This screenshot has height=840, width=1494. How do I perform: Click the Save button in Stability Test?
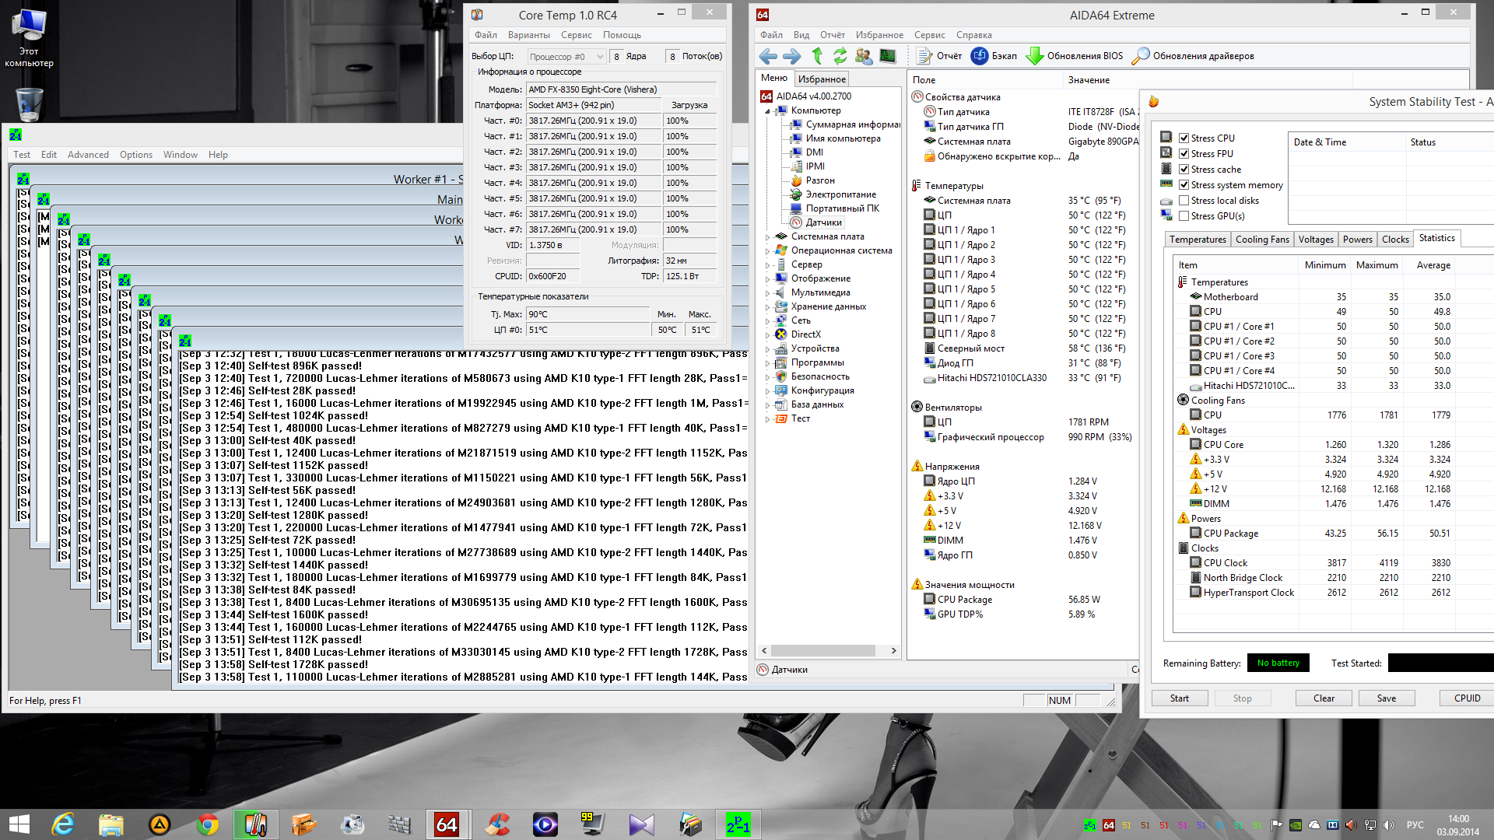pos(1387,698)
